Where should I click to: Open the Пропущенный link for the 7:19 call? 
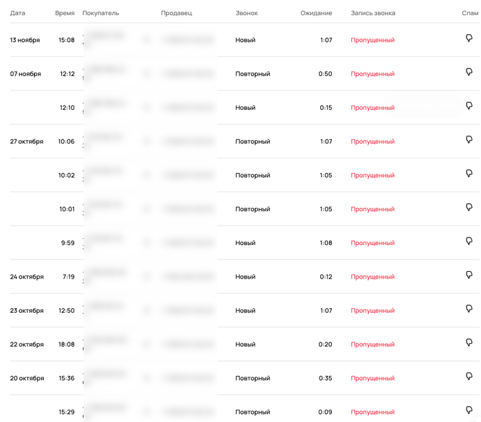372,277
